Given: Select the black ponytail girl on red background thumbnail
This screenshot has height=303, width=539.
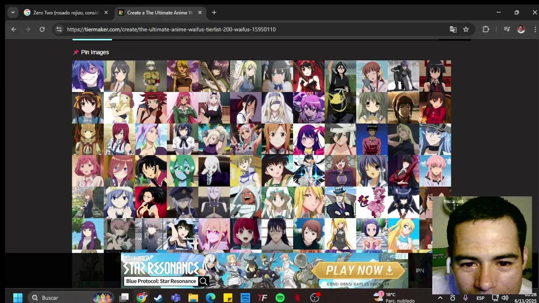Looking at the screenshot, I should (x=151, y=202).
